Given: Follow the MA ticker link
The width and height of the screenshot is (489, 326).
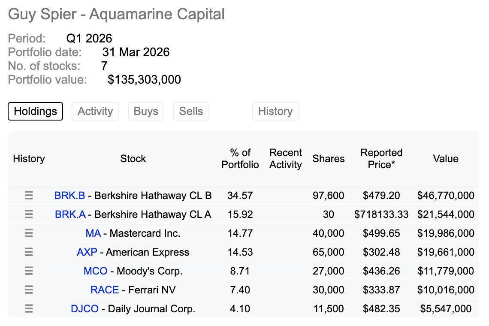Looking at the screenshot, I should pyautogui.click(x=93, y=233).
